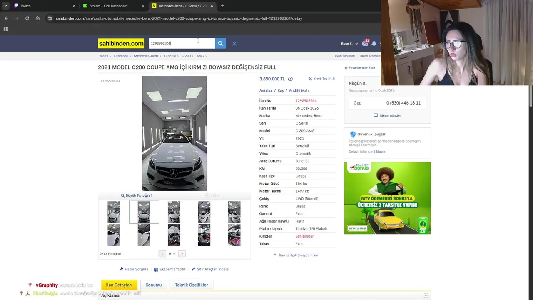The width and height of the screenshot is (533, 300).
Task: Click the browser forward arrow
Action: tap(17, 18)
